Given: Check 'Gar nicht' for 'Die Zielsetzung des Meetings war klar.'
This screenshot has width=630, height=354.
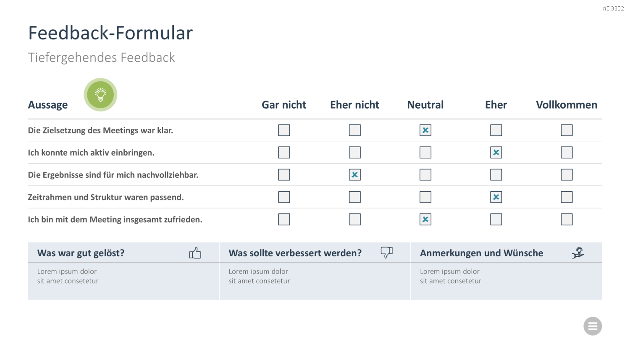Looking at the screenshot, I should (284, 130).
